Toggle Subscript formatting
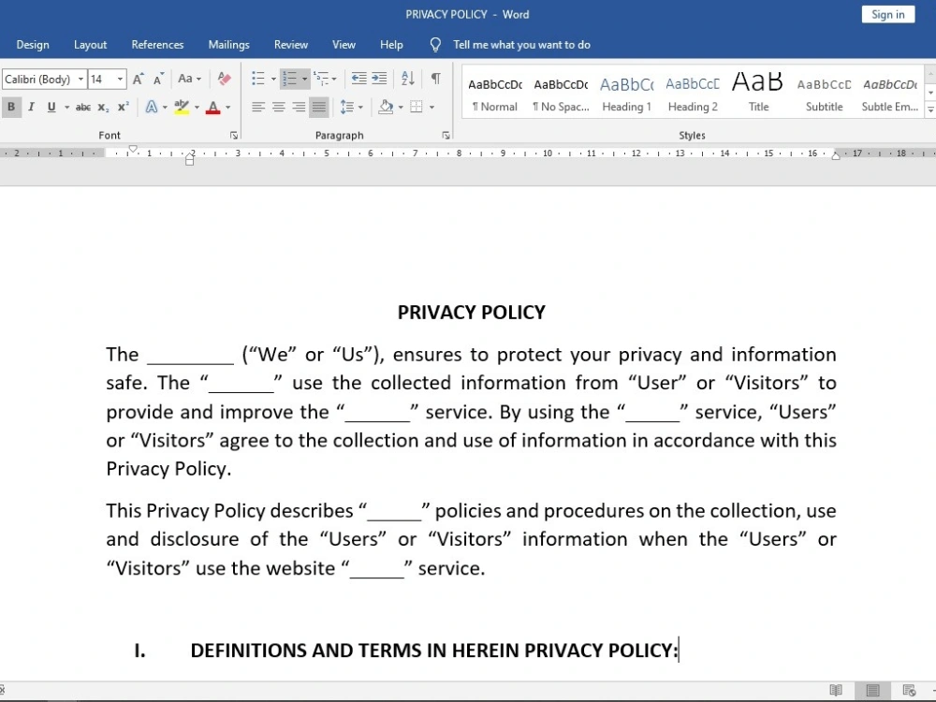Viewport: 936px width, 702px height. 103,108
